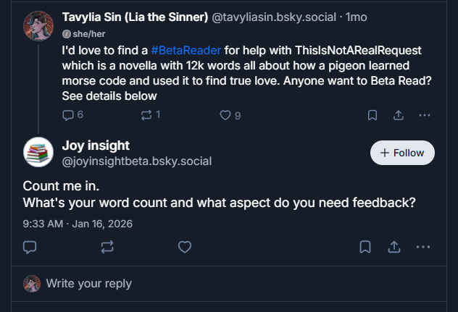Screen dimensions: 458x312
Task: Click the she/her pronoun info icon
Action: 66,34
